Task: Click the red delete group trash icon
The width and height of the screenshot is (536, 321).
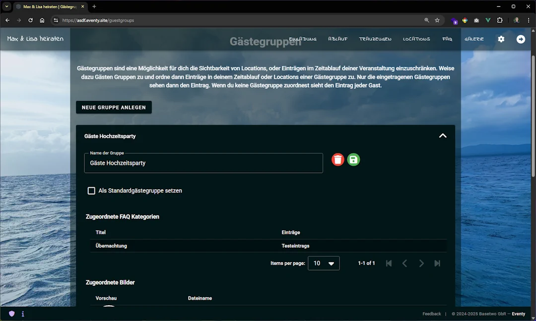Action: click(337, 160)
